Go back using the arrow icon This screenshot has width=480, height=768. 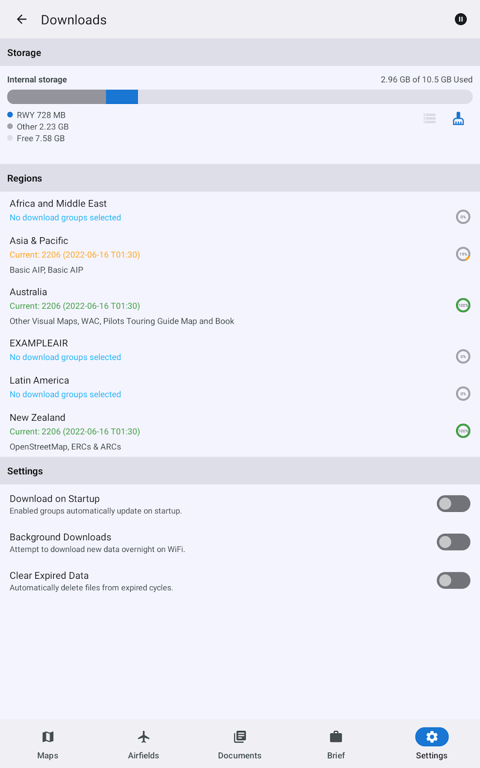22,19
